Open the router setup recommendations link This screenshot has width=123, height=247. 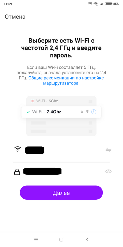point(66,81)
